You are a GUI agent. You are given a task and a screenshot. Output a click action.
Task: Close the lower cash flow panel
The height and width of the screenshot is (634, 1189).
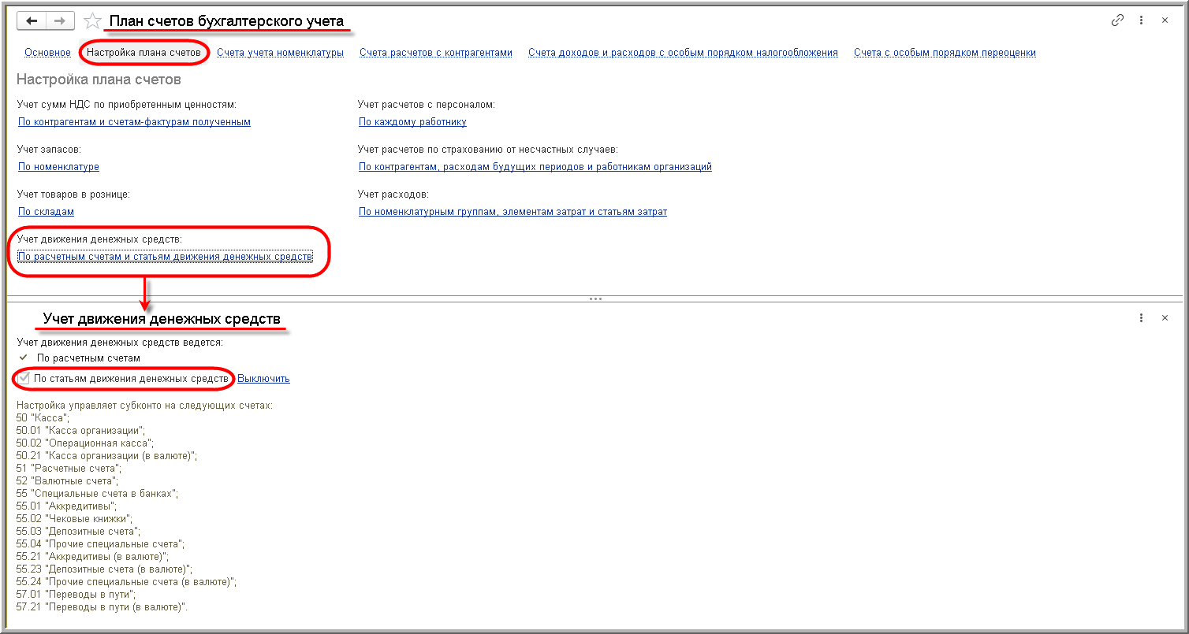(x=1165, y=318)
